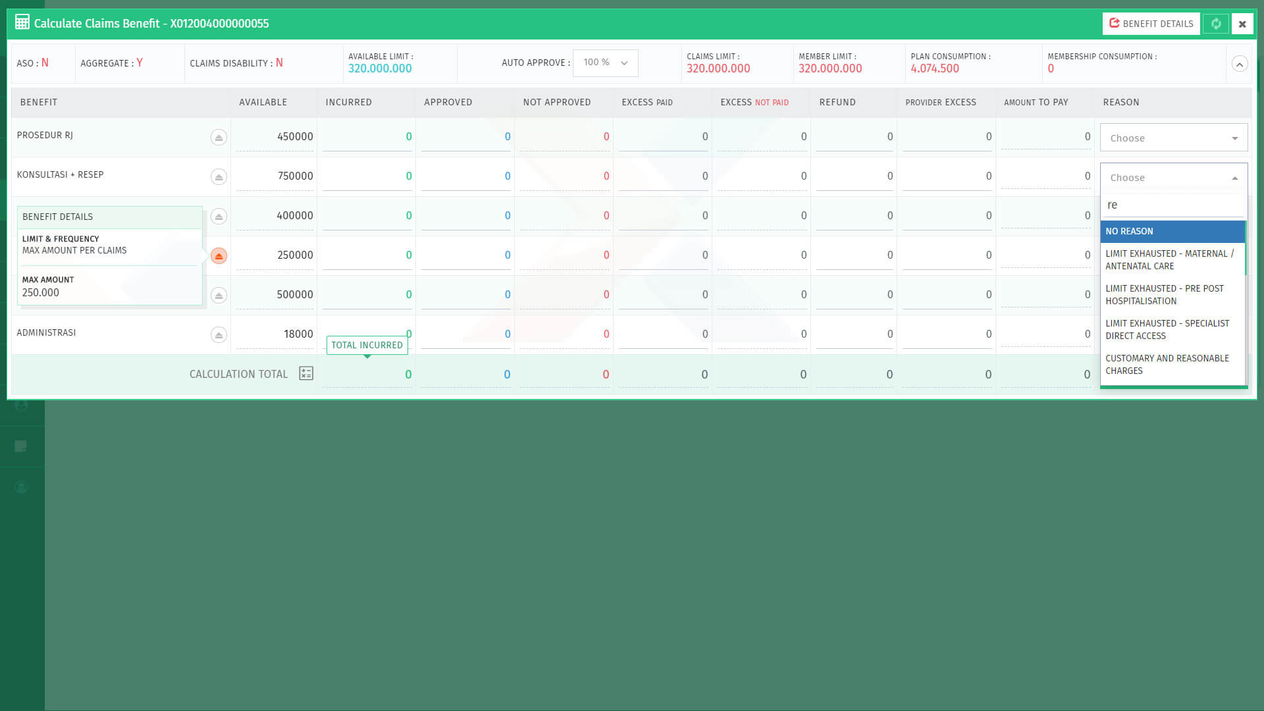1264x711 pixels.
Task: Click the TOTAL INCURRED tooltip label
Action: pos(367,345)
